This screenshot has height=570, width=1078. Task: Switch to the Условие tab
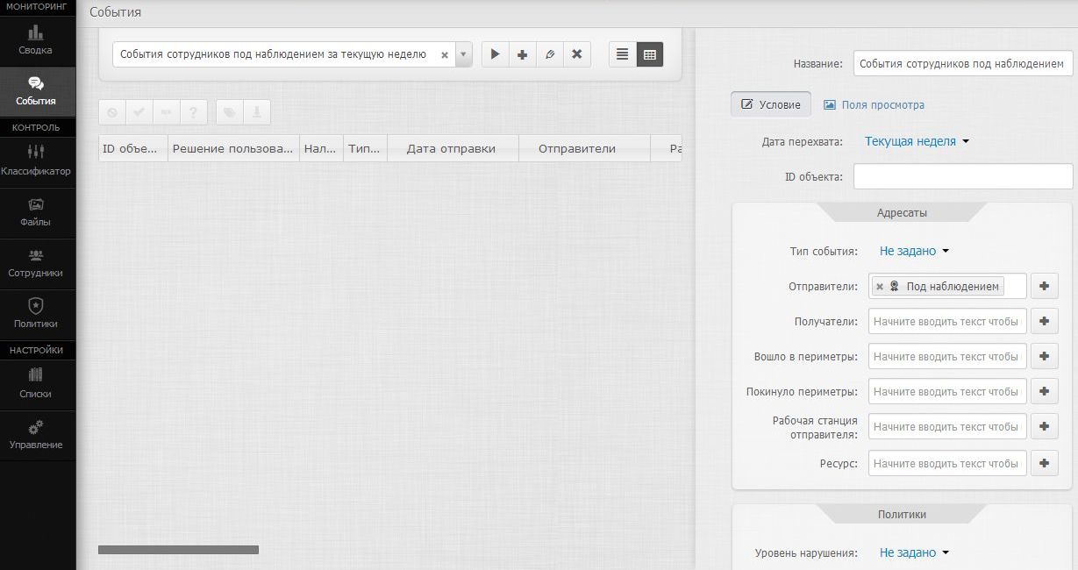[x=771, y=104]
